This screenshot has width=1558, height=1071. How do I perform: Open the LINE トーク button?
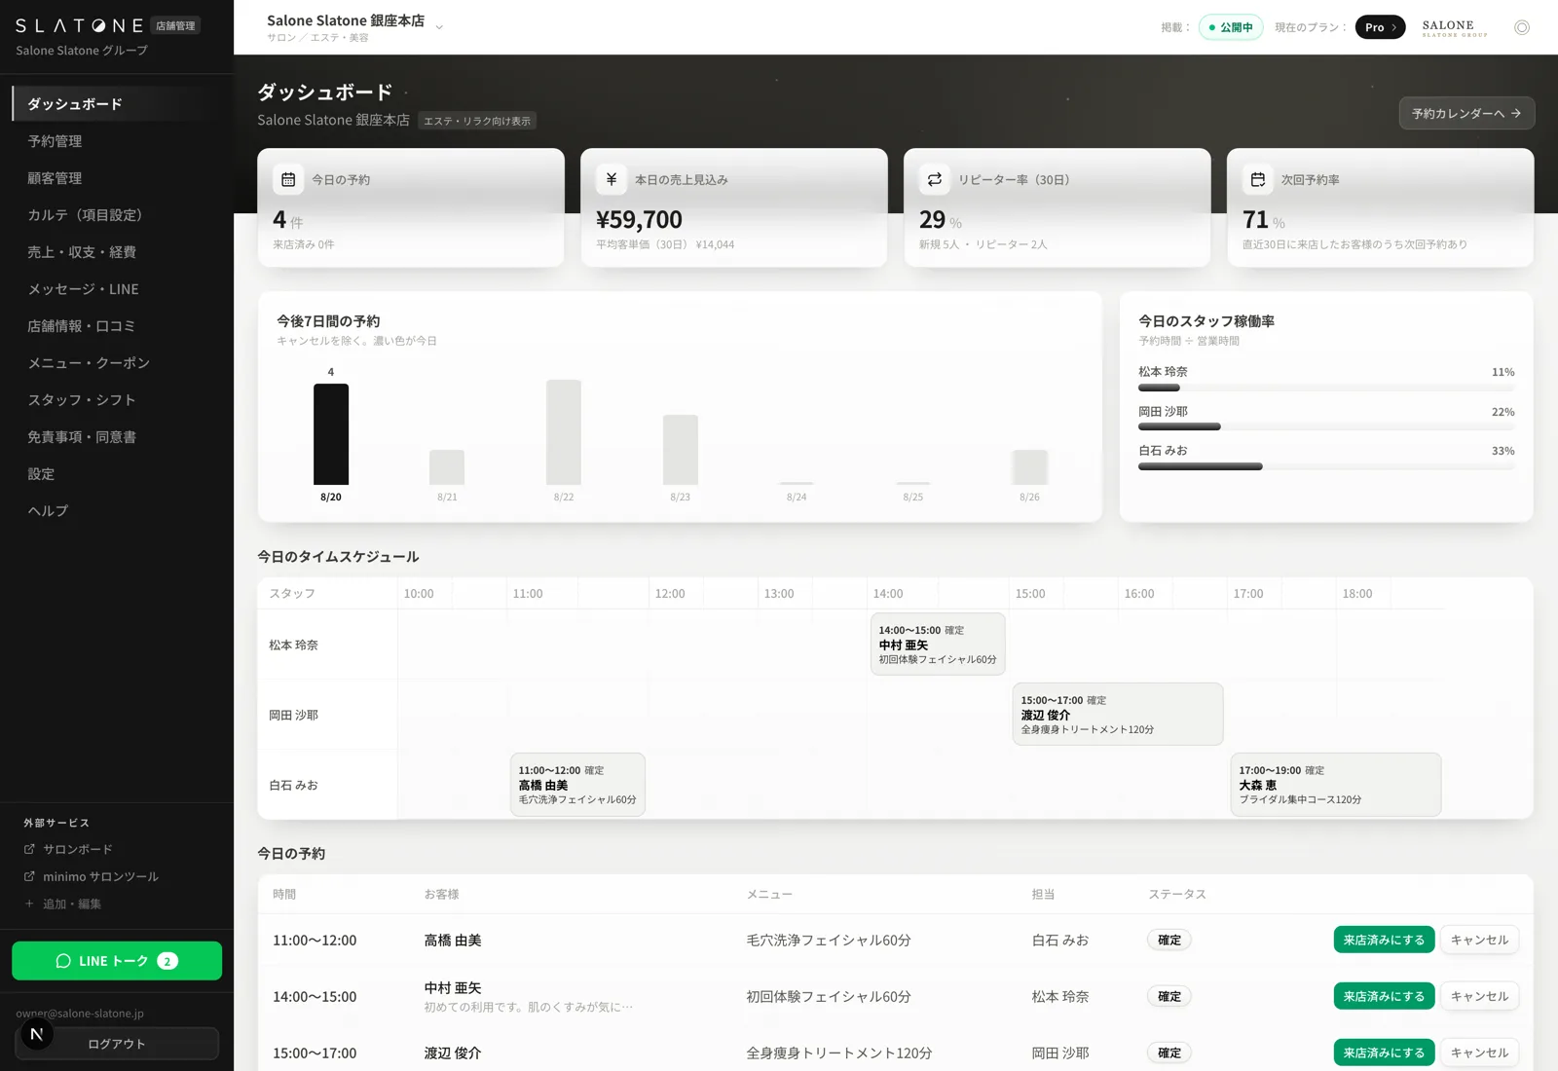(x=117, y=961)
